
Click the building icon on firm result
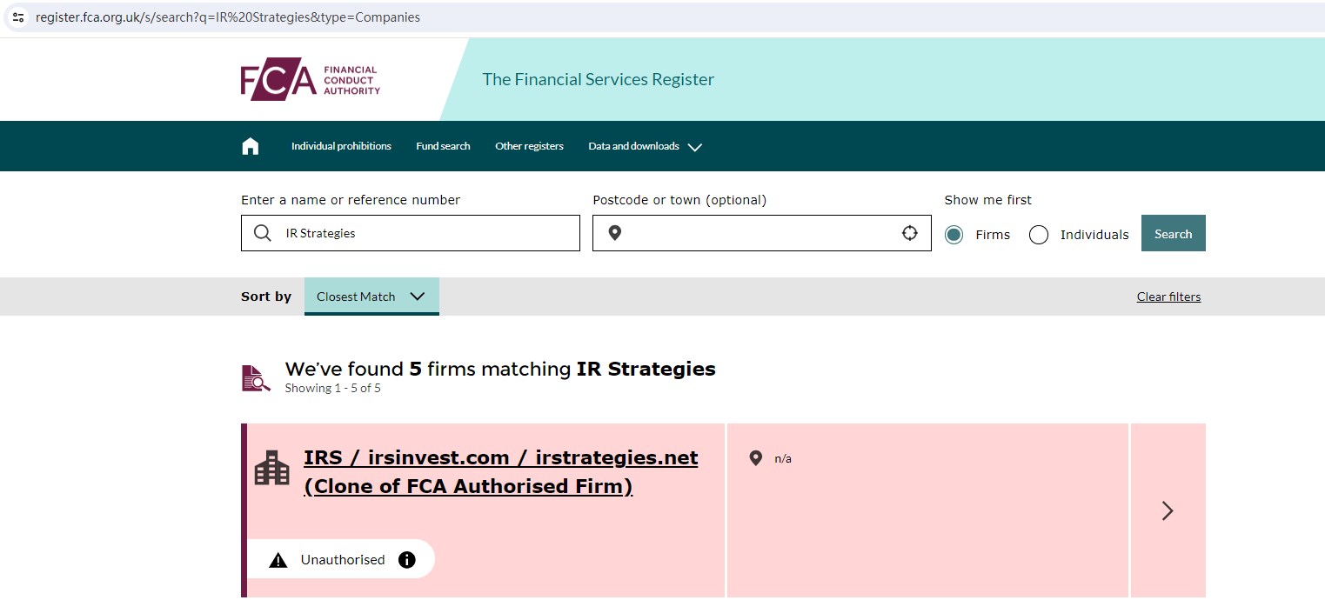271,468
